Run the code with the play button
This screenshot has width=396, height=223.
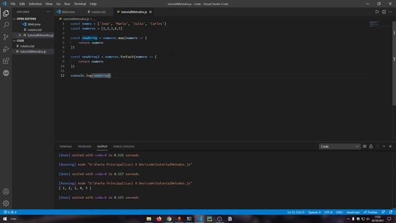pos(377,12)
